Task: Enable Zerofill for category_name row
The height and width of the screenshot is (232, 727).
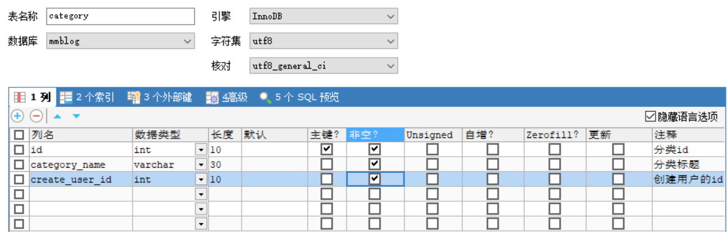Action: [555, 164]
